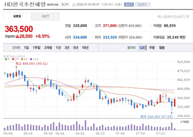Viewport: 193px width, 137px height.
Task: Open the 기업개요 dropdown
Action: coord(143,5)
